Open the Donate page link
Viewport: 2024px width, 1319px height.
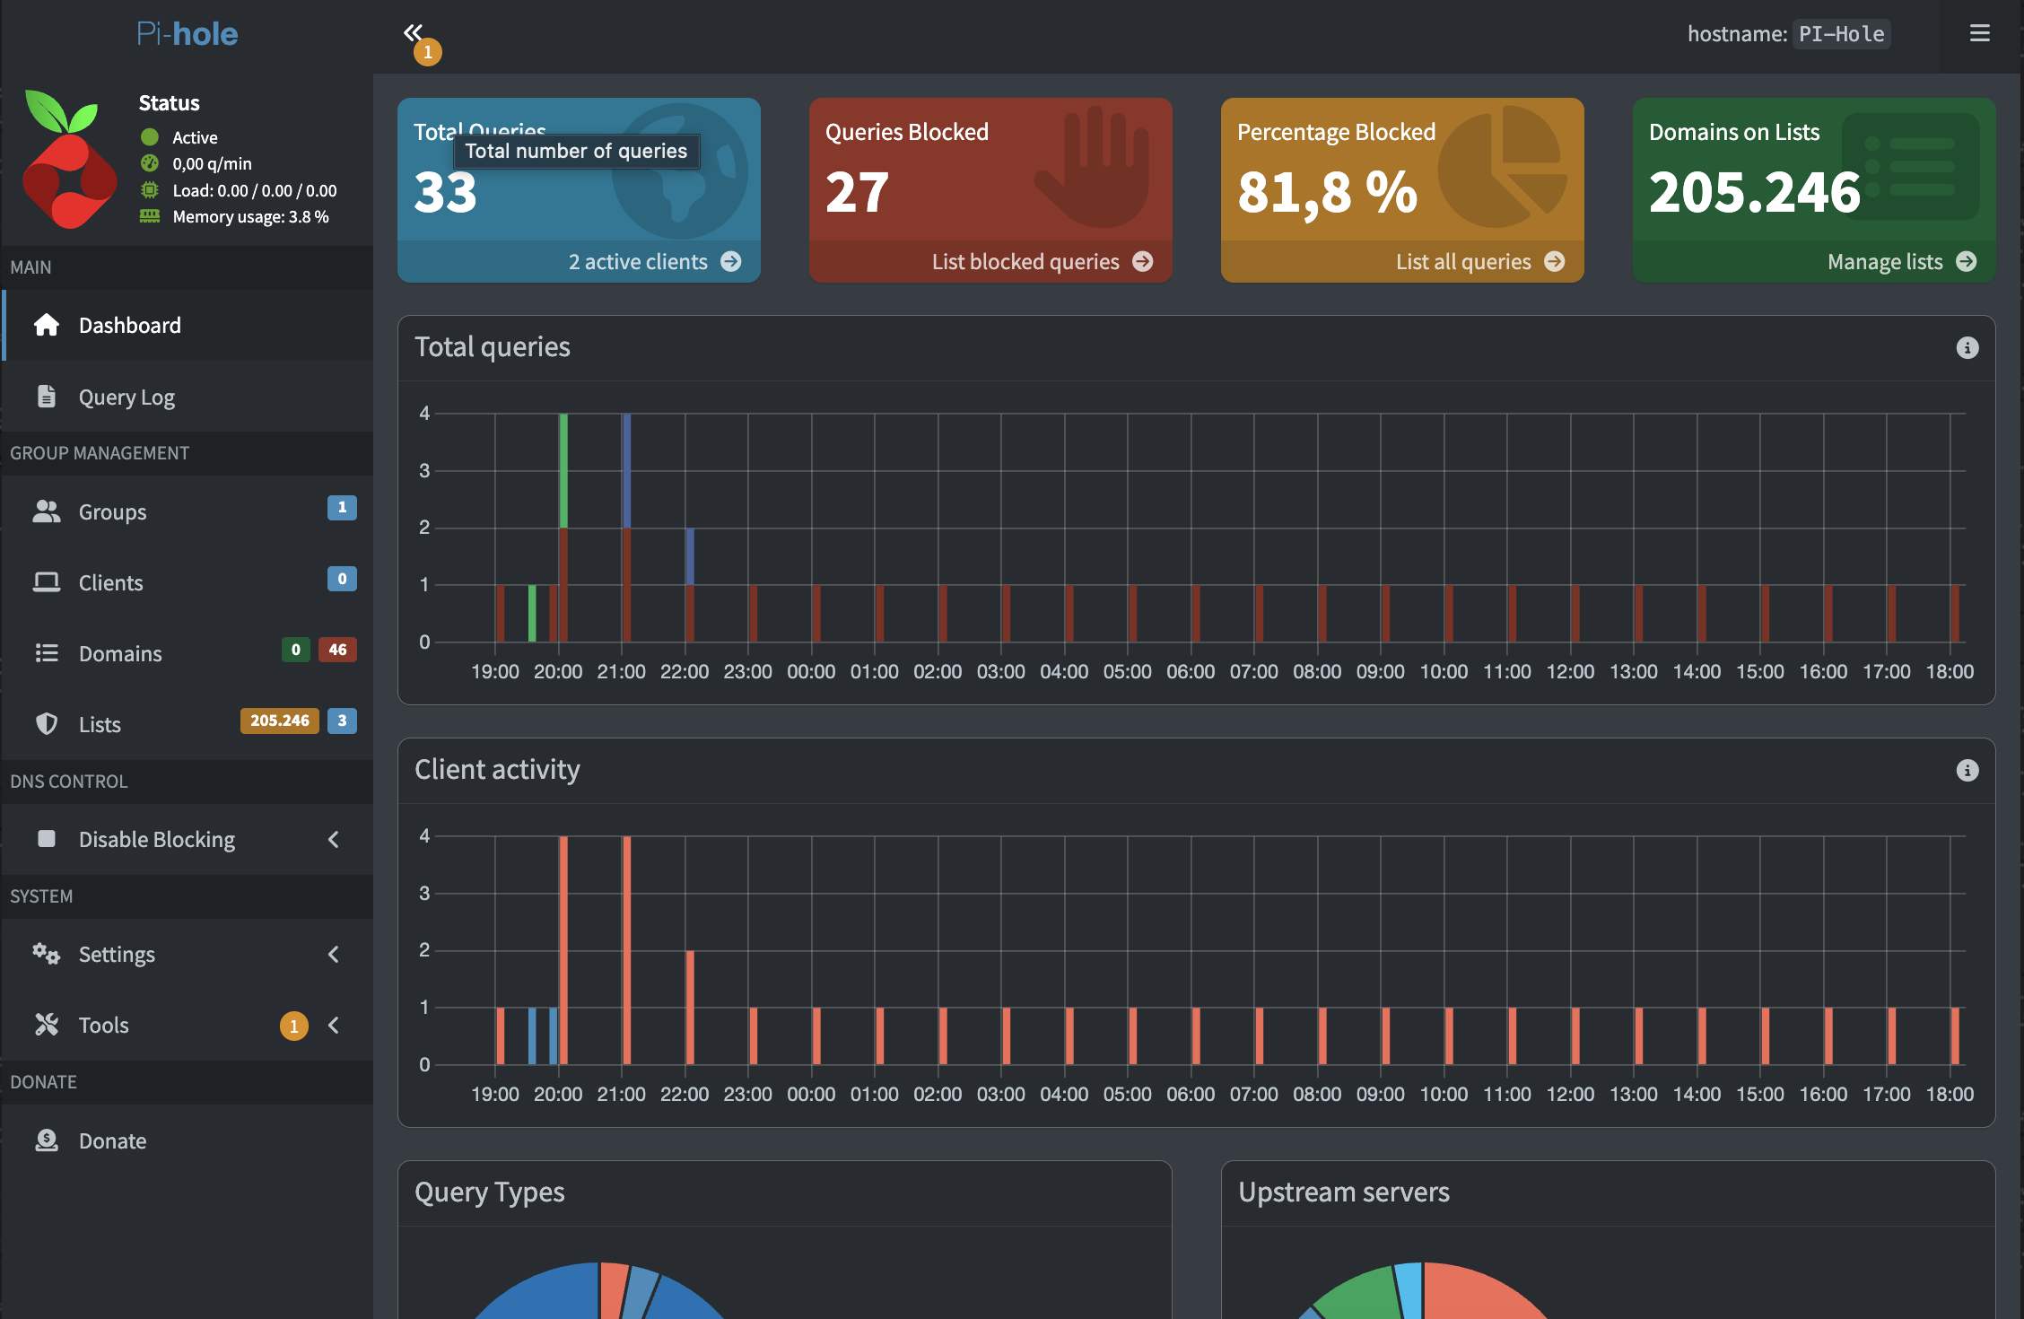coord(112,1140)
